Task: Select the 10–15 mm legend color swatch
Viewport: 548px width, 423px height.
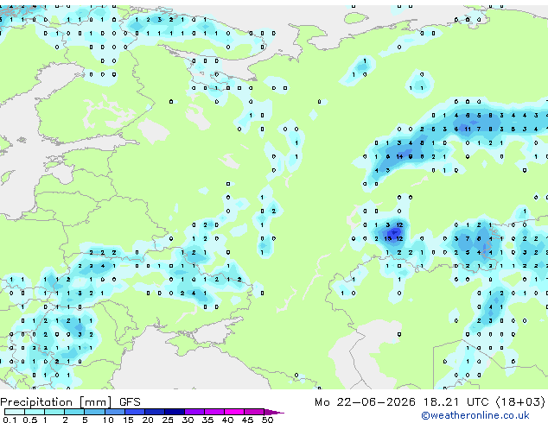Action: 115,412
